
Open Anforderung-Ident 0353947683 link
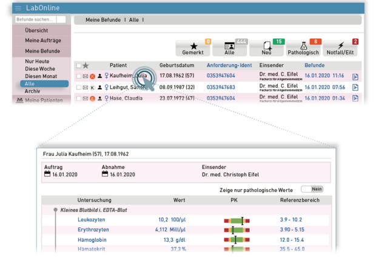click(220, 87)
